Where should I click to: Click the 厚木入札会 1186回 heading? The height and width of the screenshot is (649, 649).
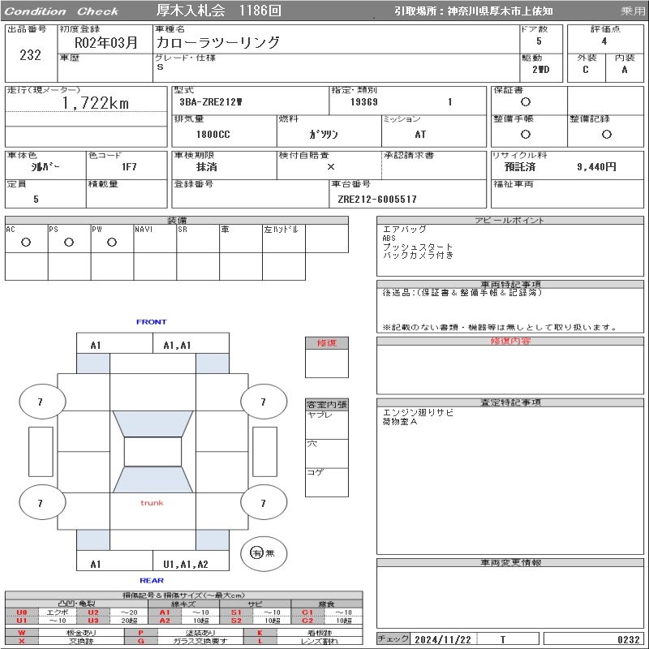(218, 11)
